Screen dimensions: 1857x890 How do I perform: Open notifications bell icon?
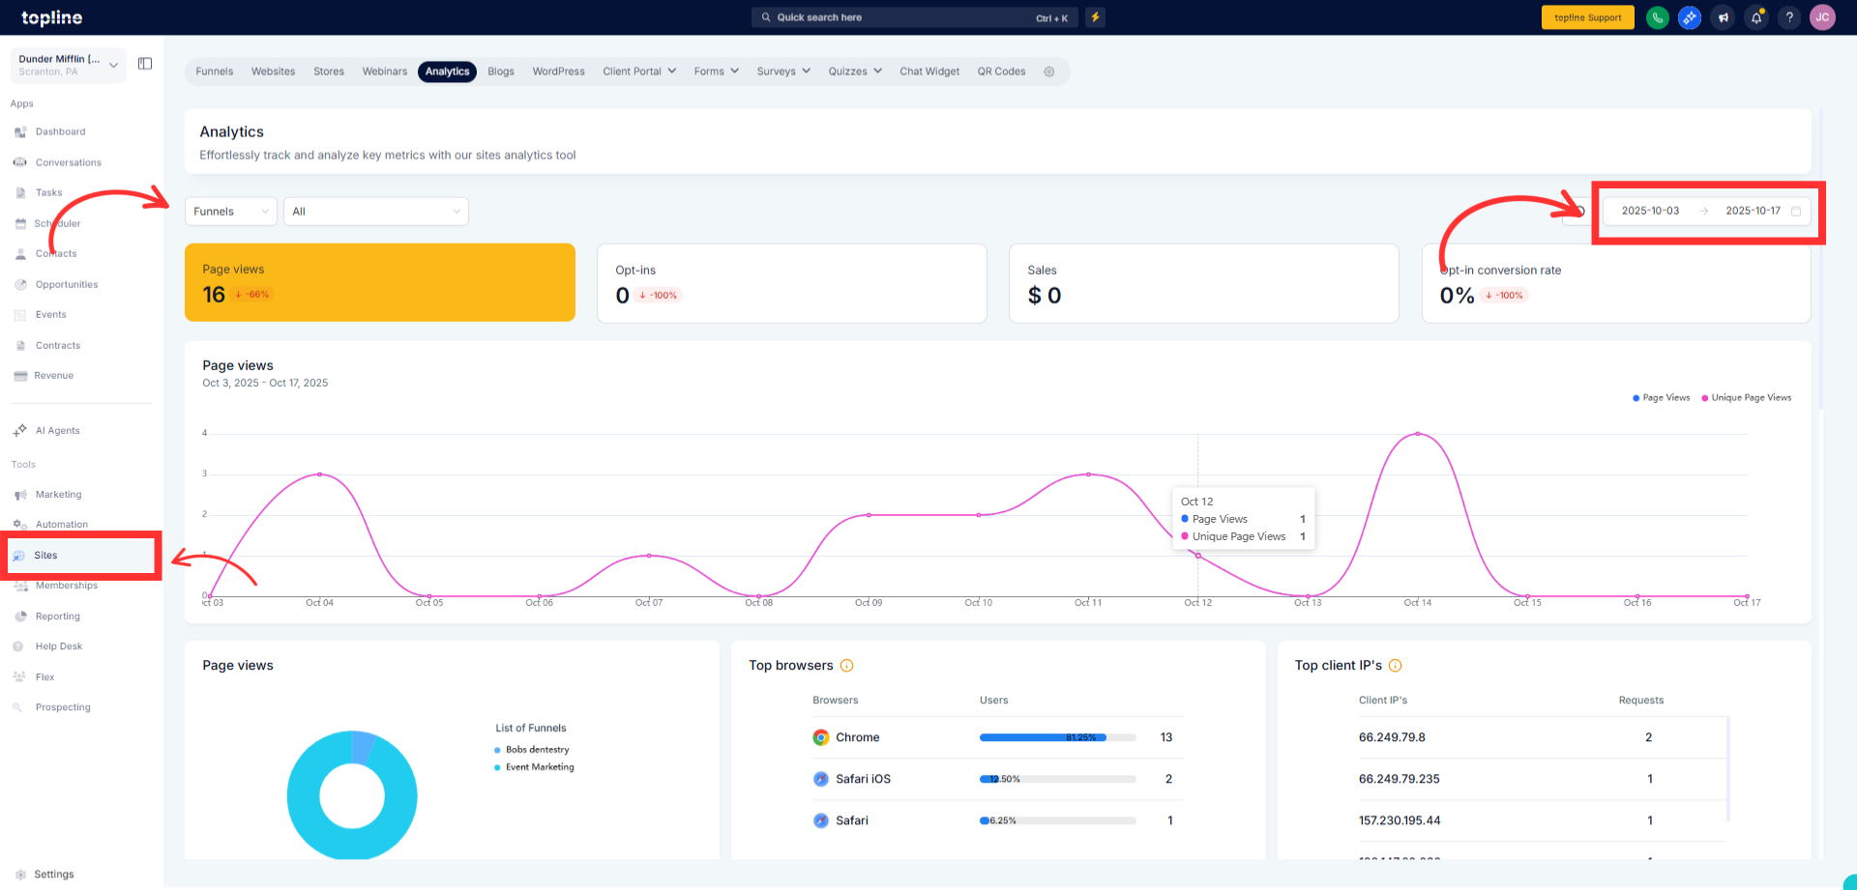[x=1756, y=17]
